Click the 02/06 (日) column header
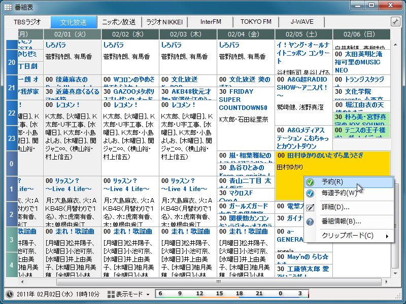Screen dimensions: 406x304 coord(361,34)
